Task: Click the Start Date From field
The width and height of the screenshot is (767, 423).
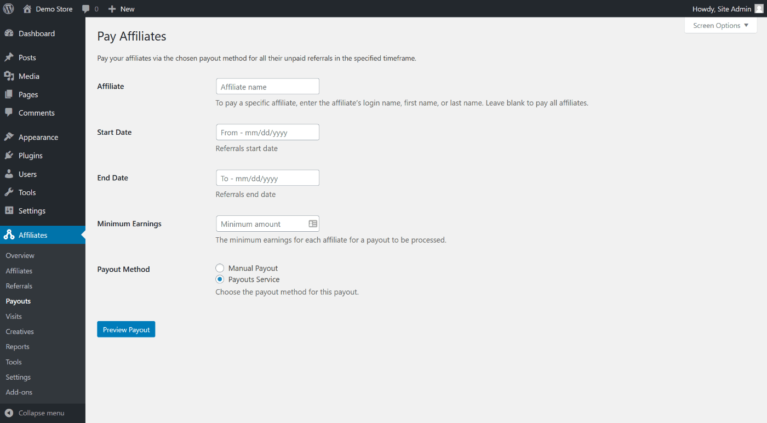Action: (267, 132)
